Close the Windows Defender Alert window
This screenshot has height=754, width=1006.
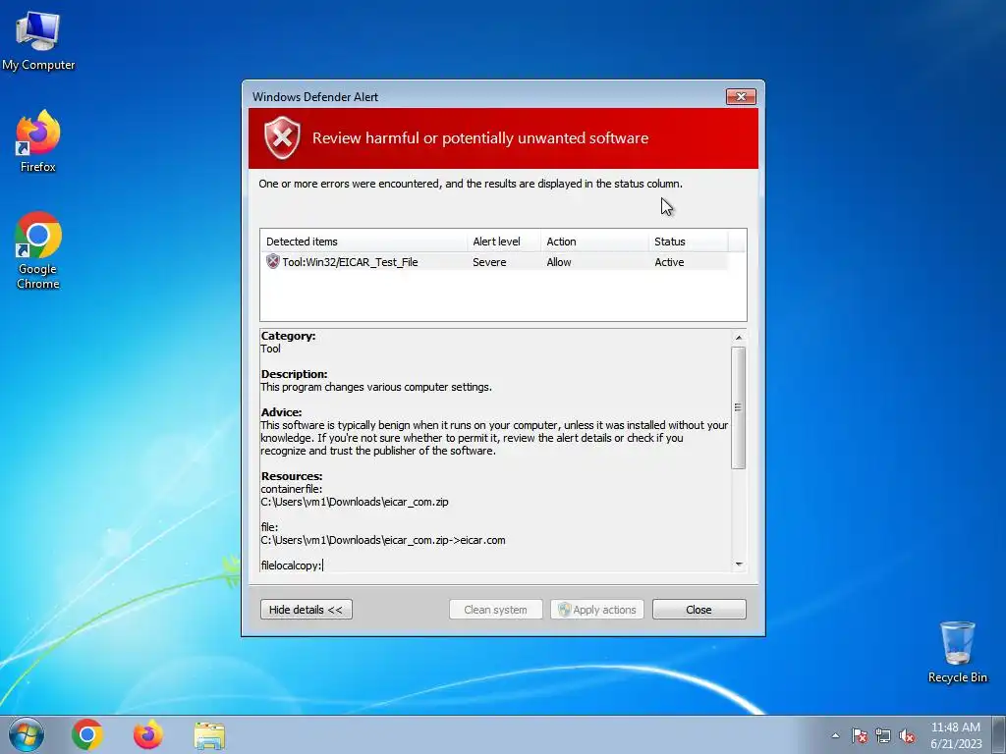click(x=741, y=97)
